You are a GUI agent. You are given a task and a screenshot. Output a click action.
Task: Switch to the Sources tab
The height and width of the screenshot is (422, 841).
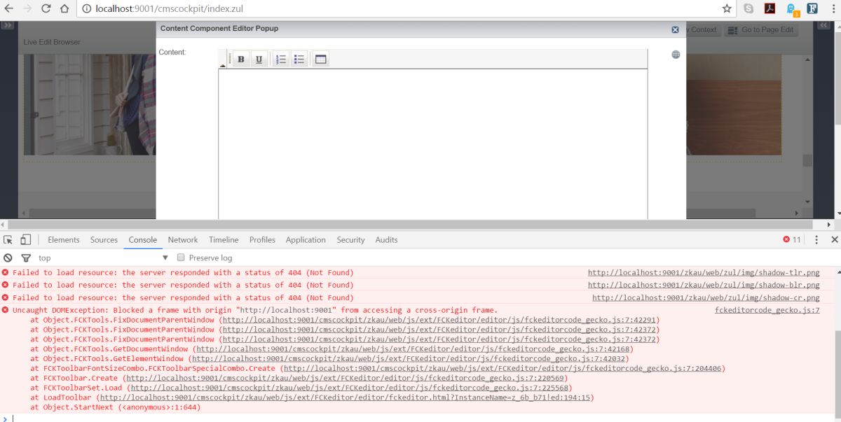click(x=104, y=239)
